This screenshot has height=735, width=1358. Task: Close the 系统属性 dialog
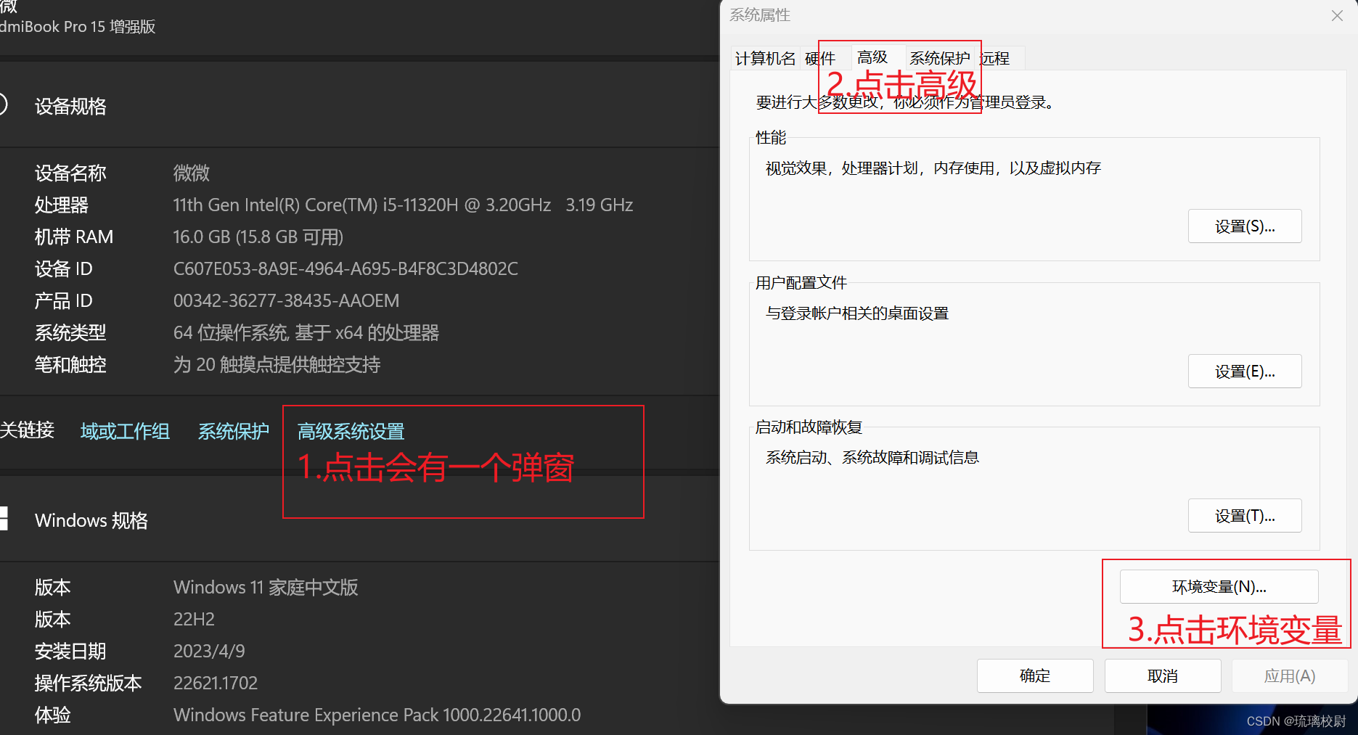click(1336, 15)
